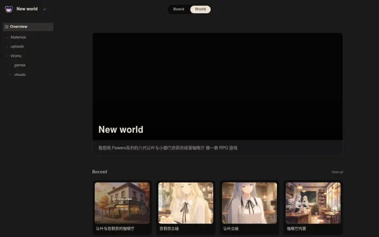This screenshot has width=379, height=237.
Task: Expand the games folder chevron
Action: tap(11, 65)
